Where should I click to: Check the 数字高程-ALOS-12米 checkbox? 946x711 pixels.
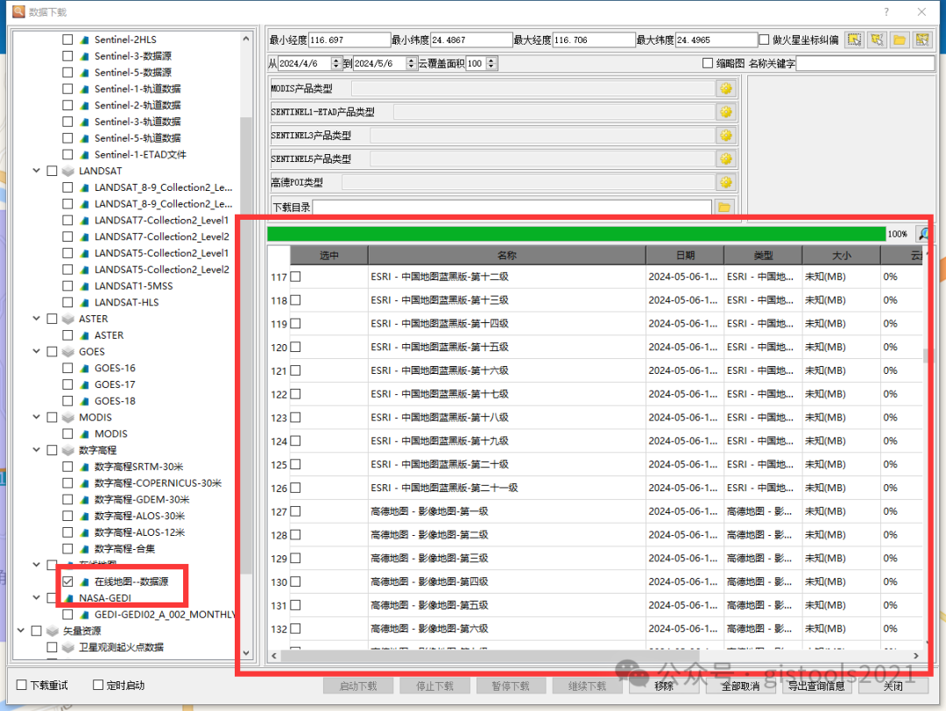pyautogui.click(x=67, y=532)
